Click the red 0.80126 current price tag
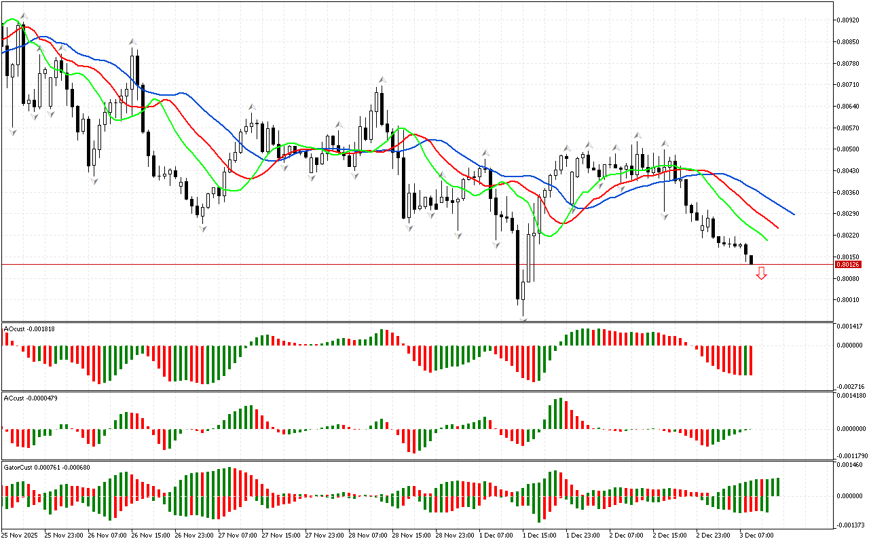Viewport: 869px width, 543px height. tap(847, 264)
